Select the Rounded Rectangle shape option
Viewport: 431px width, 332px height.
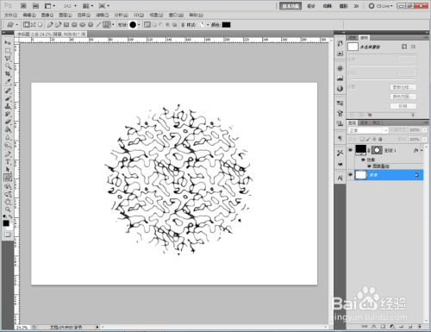click(x=74, y=25)
